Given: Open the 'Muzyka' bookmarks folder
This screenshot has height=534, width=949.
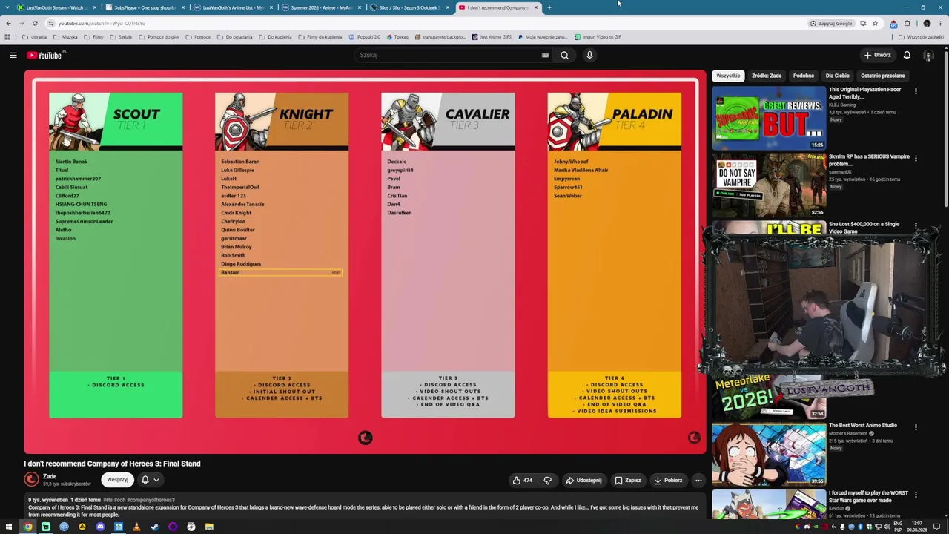Looking at the screenshot, I should click(65, 37).
